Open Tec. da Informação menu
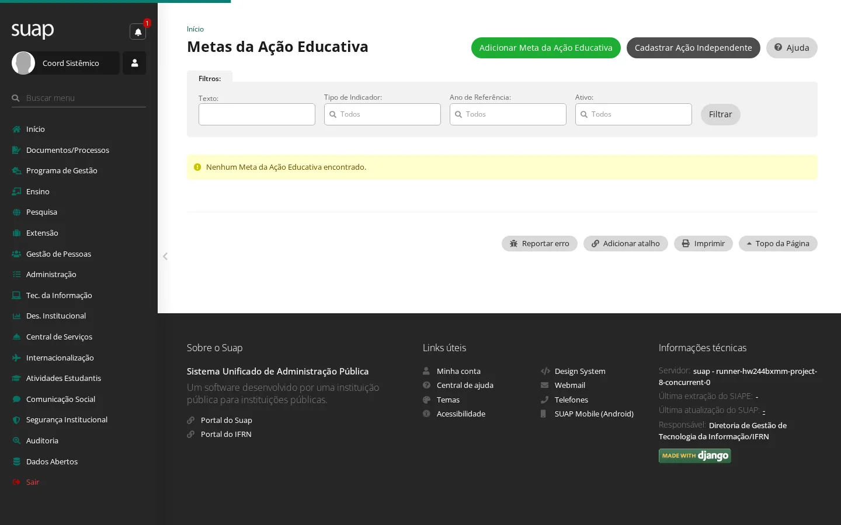Viewport: 841px width, 525px height. click(79, 295)
